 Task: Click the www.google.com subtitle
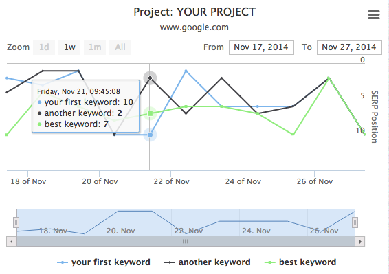(194, 27)
